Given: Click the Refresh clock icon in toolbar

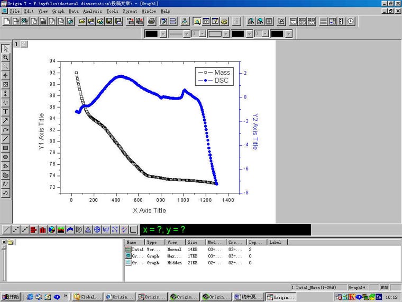Looking at the screenshot, I should [x=351, y=21].
